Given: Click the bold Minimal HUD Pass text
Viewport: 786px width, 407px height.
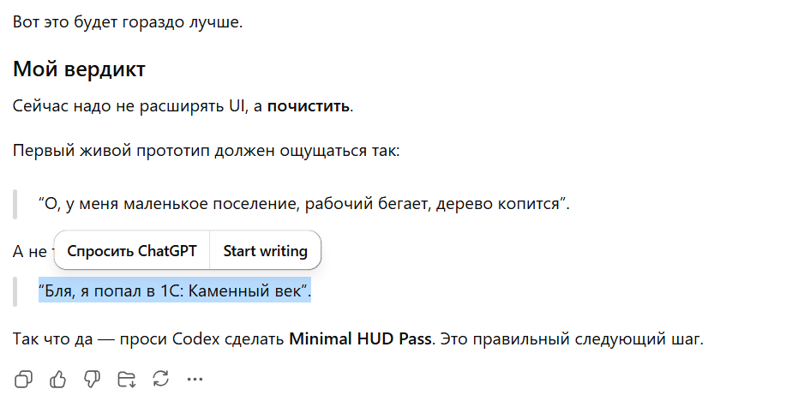Looking at the screenshot, I should point(360,338).
